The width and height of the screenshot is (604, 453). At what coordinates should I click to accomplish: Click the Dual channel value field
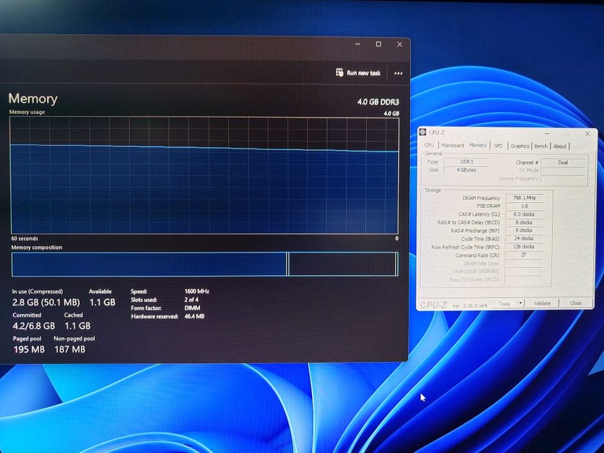(563, 162)
